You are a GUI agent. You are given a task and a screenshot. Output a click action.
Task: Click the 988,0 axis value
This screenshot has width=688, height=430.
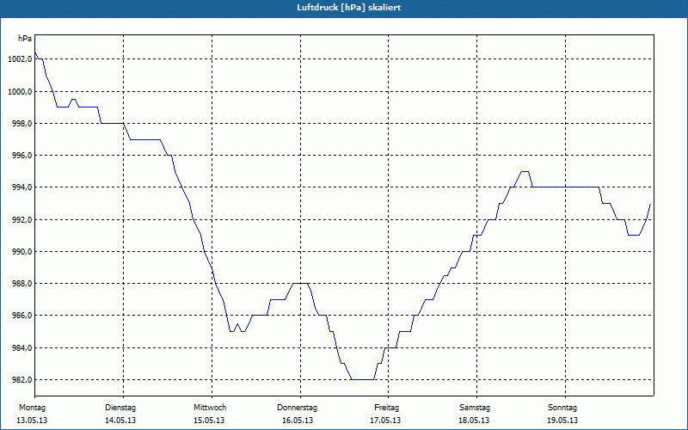point(21,284)
